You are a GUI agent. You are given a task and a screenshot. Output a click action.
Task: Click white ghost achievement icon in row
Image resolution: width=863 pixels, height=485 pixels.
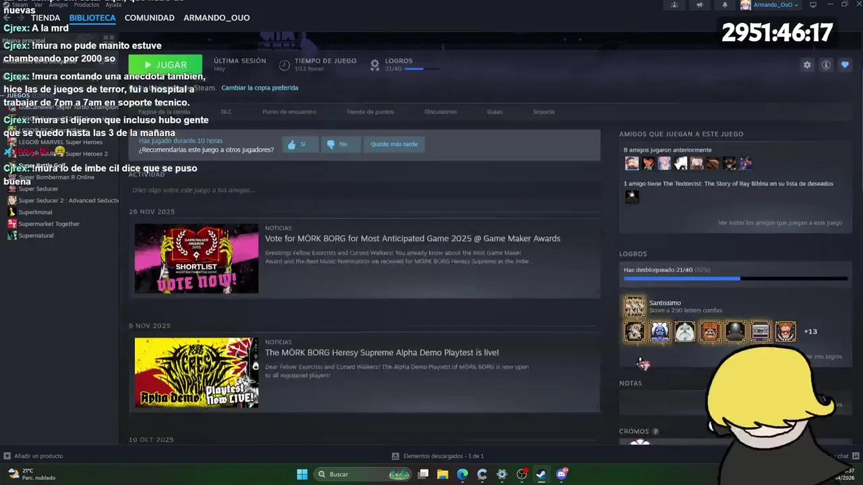tap(684, 331)
